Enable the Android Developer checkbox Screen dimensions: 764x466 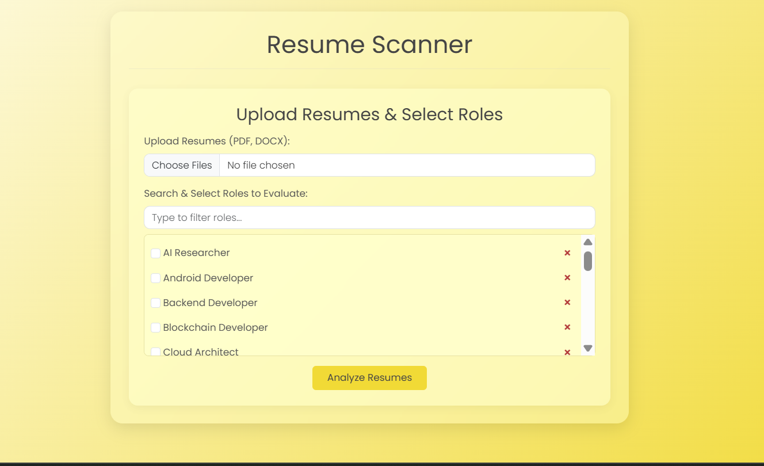click(x=155, y=278)
